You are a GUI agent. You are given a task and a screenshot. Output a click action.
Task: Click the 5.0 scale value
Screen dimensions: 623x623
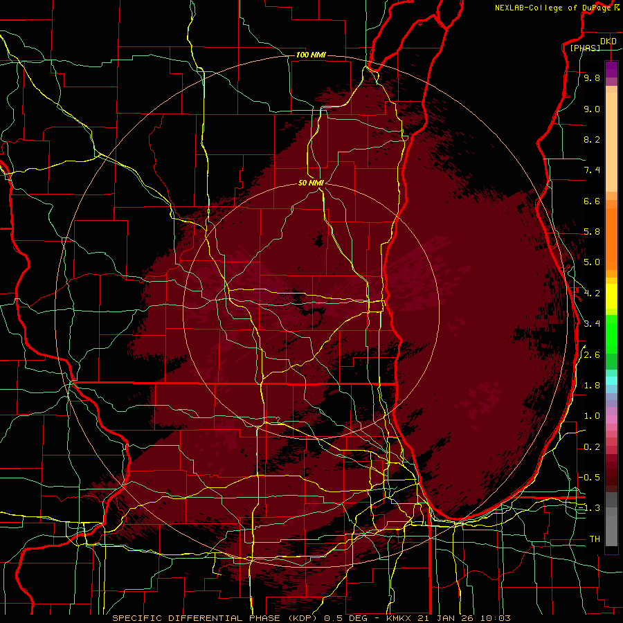592,262
